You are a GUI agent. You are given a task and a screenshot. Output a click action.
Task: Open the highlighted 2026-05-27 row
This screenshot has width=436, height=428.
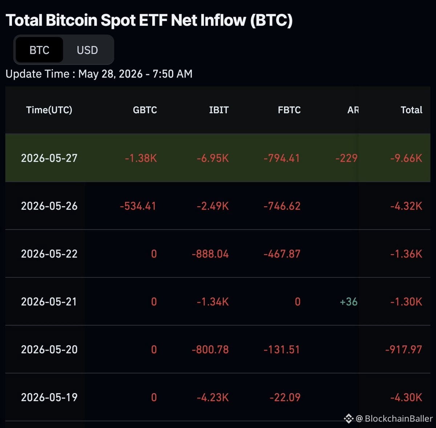[218, 158]
